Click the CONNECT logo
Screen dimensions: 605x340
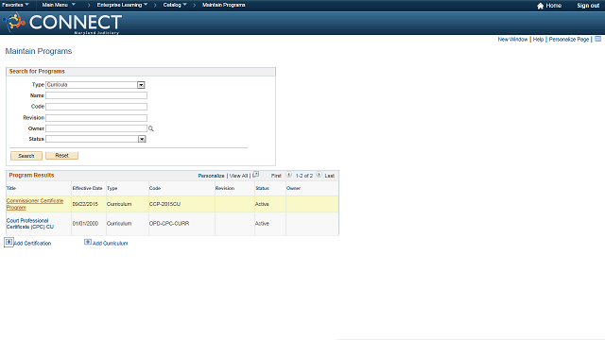[x=62, y=23]
